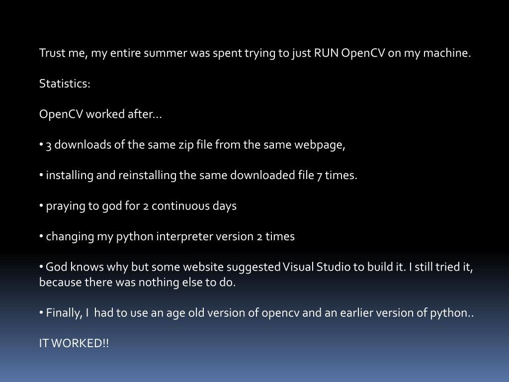
Task: Click the 'Trust me, my entire summer' opening sentence
Action: [255, 53]
